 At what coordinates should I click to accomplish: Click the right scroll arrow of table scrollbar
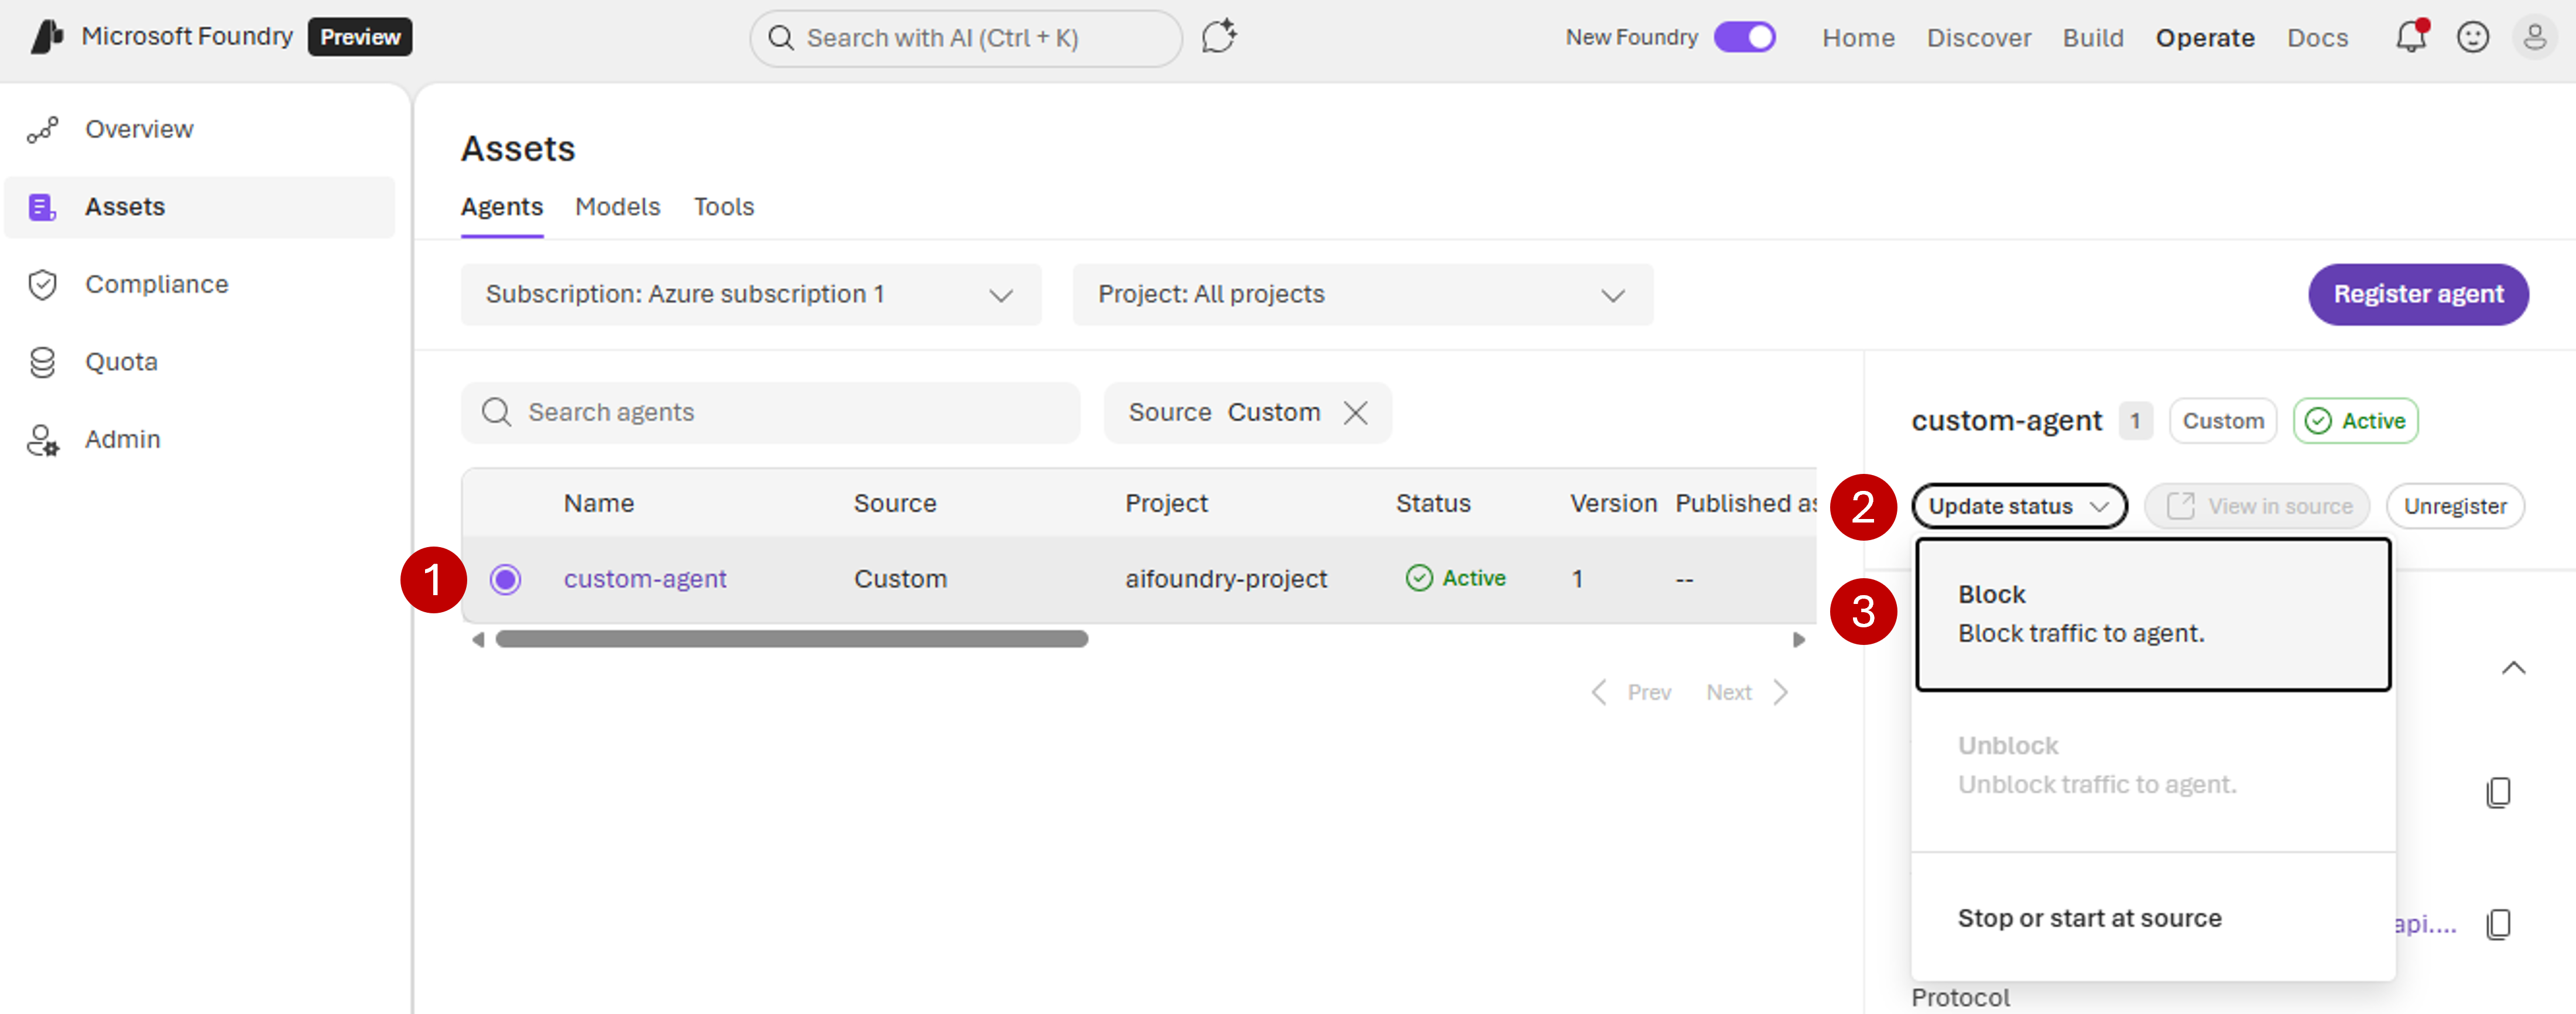click(1799, 640)
